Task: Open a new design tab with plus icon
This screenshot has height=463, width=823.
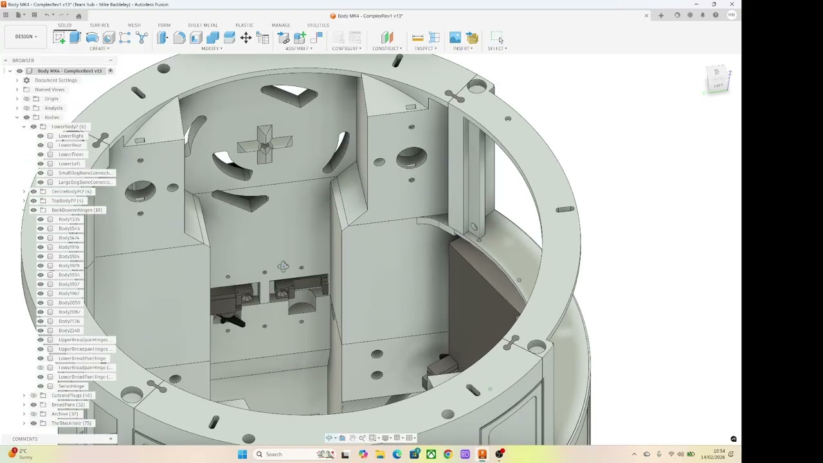Action: [661, 15]
